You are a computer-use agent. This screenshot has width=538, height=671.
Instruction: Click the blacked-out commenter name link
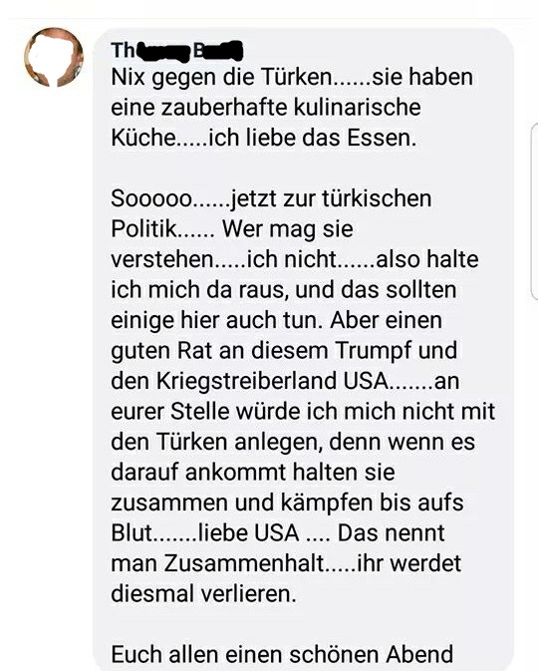[x=177, y=51]
